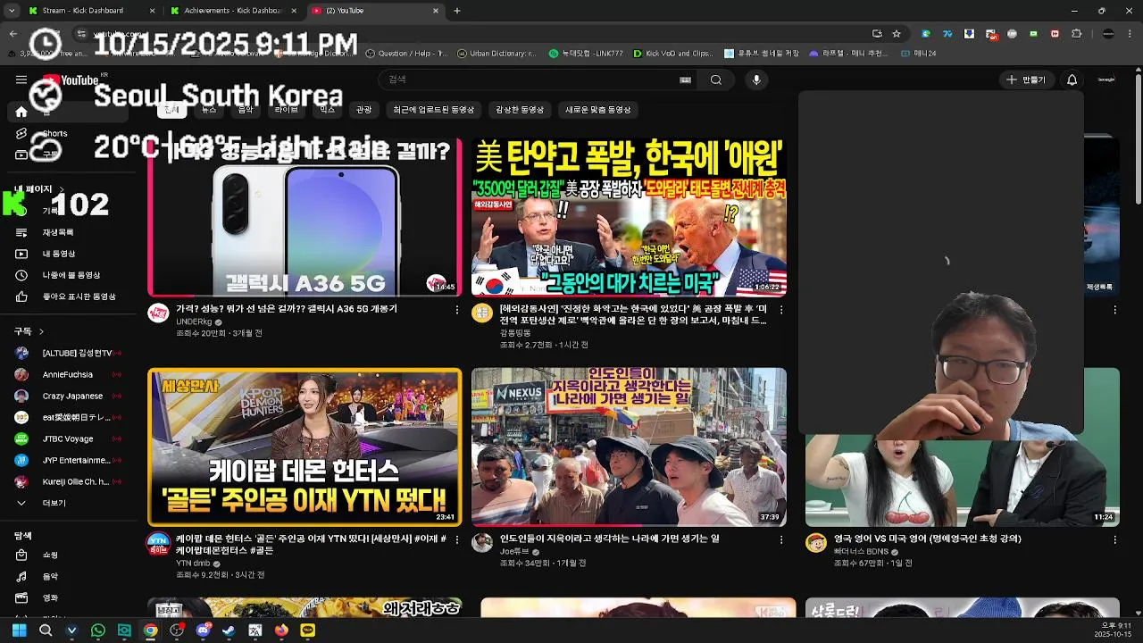This screenshot has width=1143, height=643.
Task: Open JYP Entertainment channel subscription
Action: click(x=67, y=460)
